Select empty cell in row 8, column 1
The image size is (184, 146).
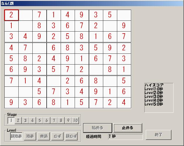11,92
